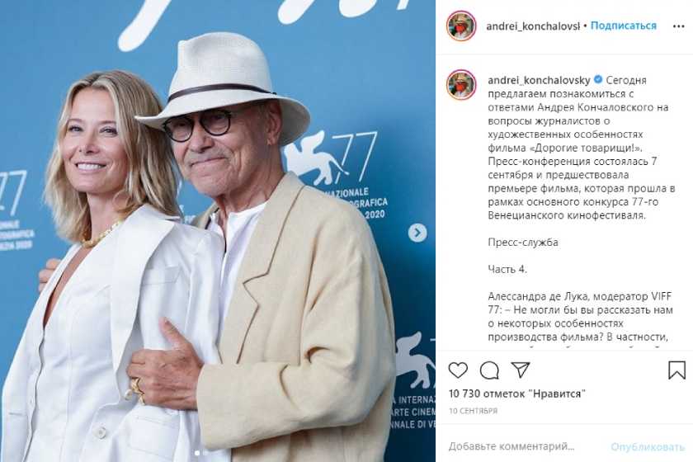The image size is (693, 462).
Task: Select the first carousel dot indicator
Action: (197, 453)
